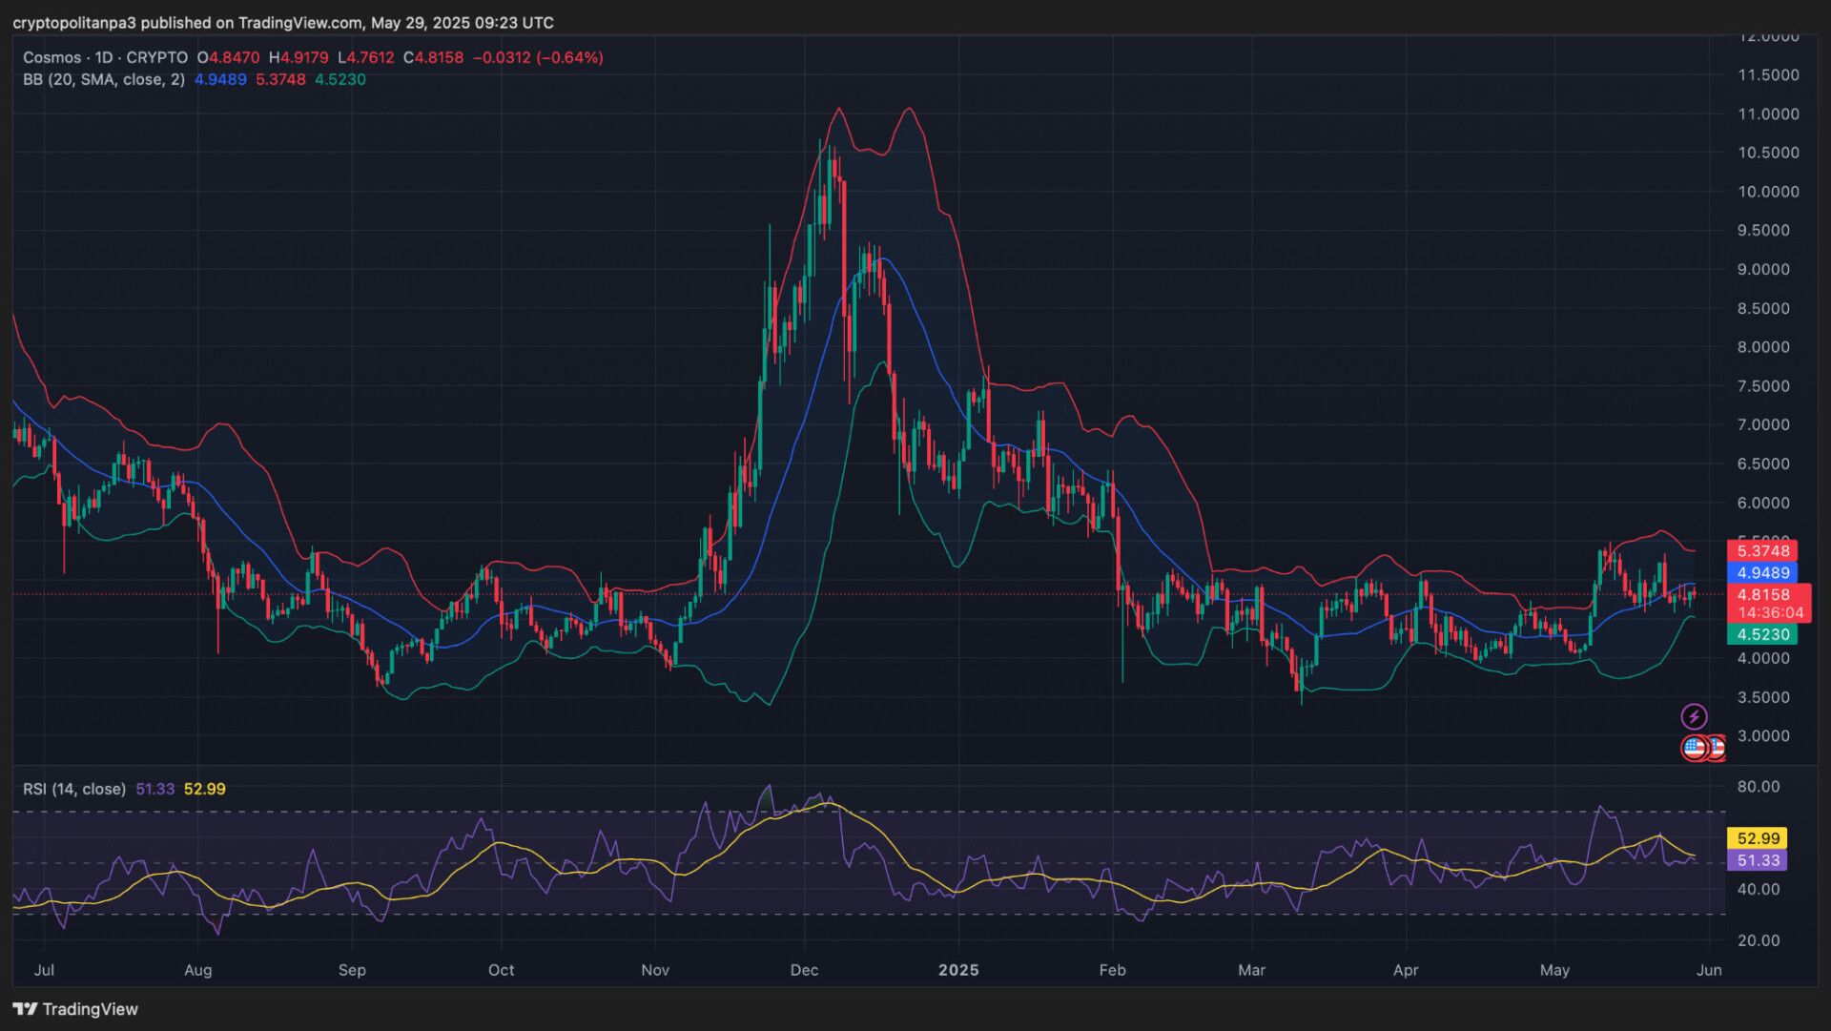
Task: Click the closing price C4.8158 in legend
Action: pyautogui.click(x=433, y=58)
